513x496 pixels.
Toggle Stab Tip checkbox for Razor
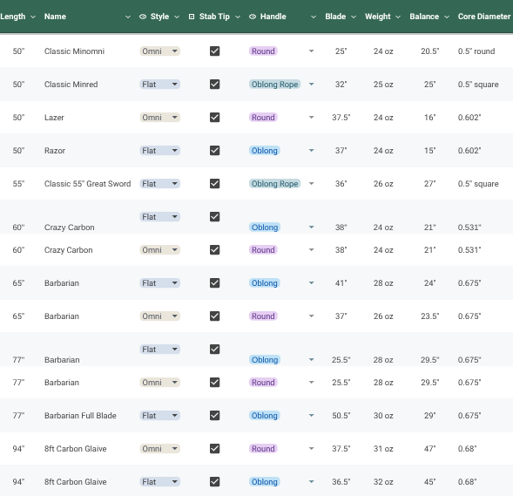click(214, 151)
